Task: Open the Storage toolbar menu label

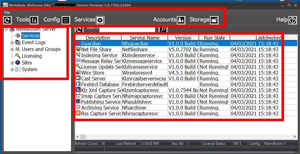Action: [x=199, y=19]
